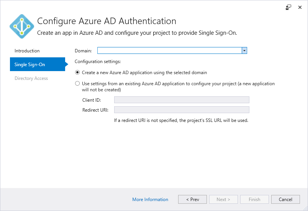
Task: Click the dialog resize grip corner
Action: pyautogui.click(x=305, y=208)
